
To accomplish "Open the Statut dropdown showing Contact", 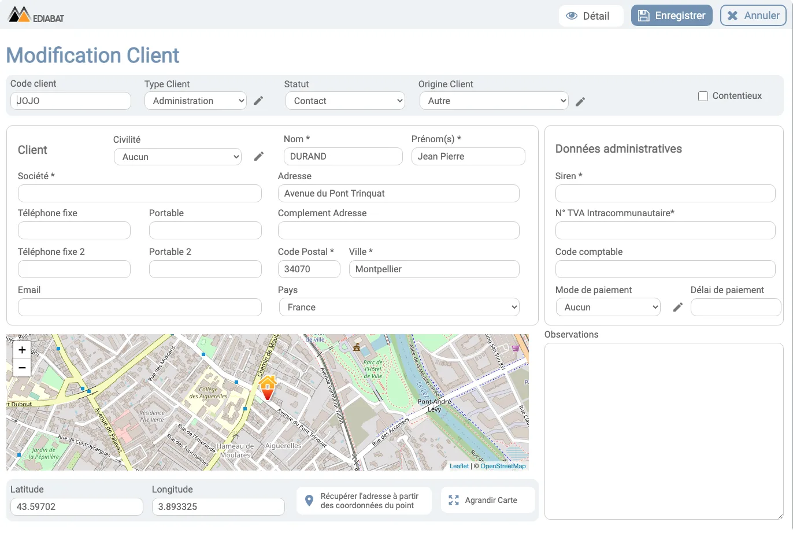I will (x=345, y=101).
